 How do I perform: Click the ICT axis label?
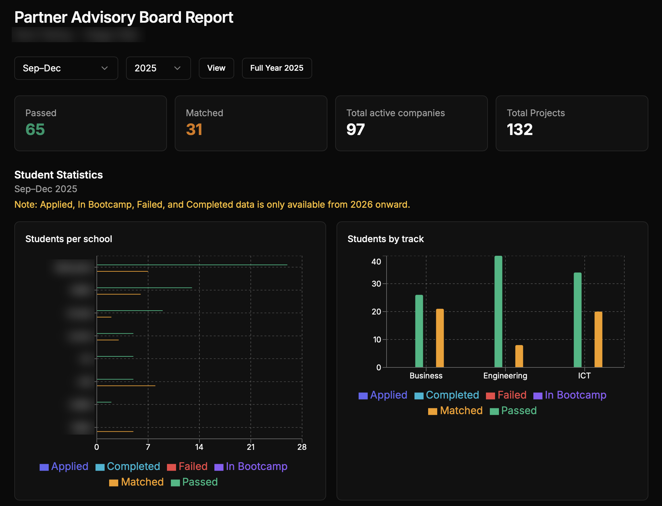pos(584,376)
